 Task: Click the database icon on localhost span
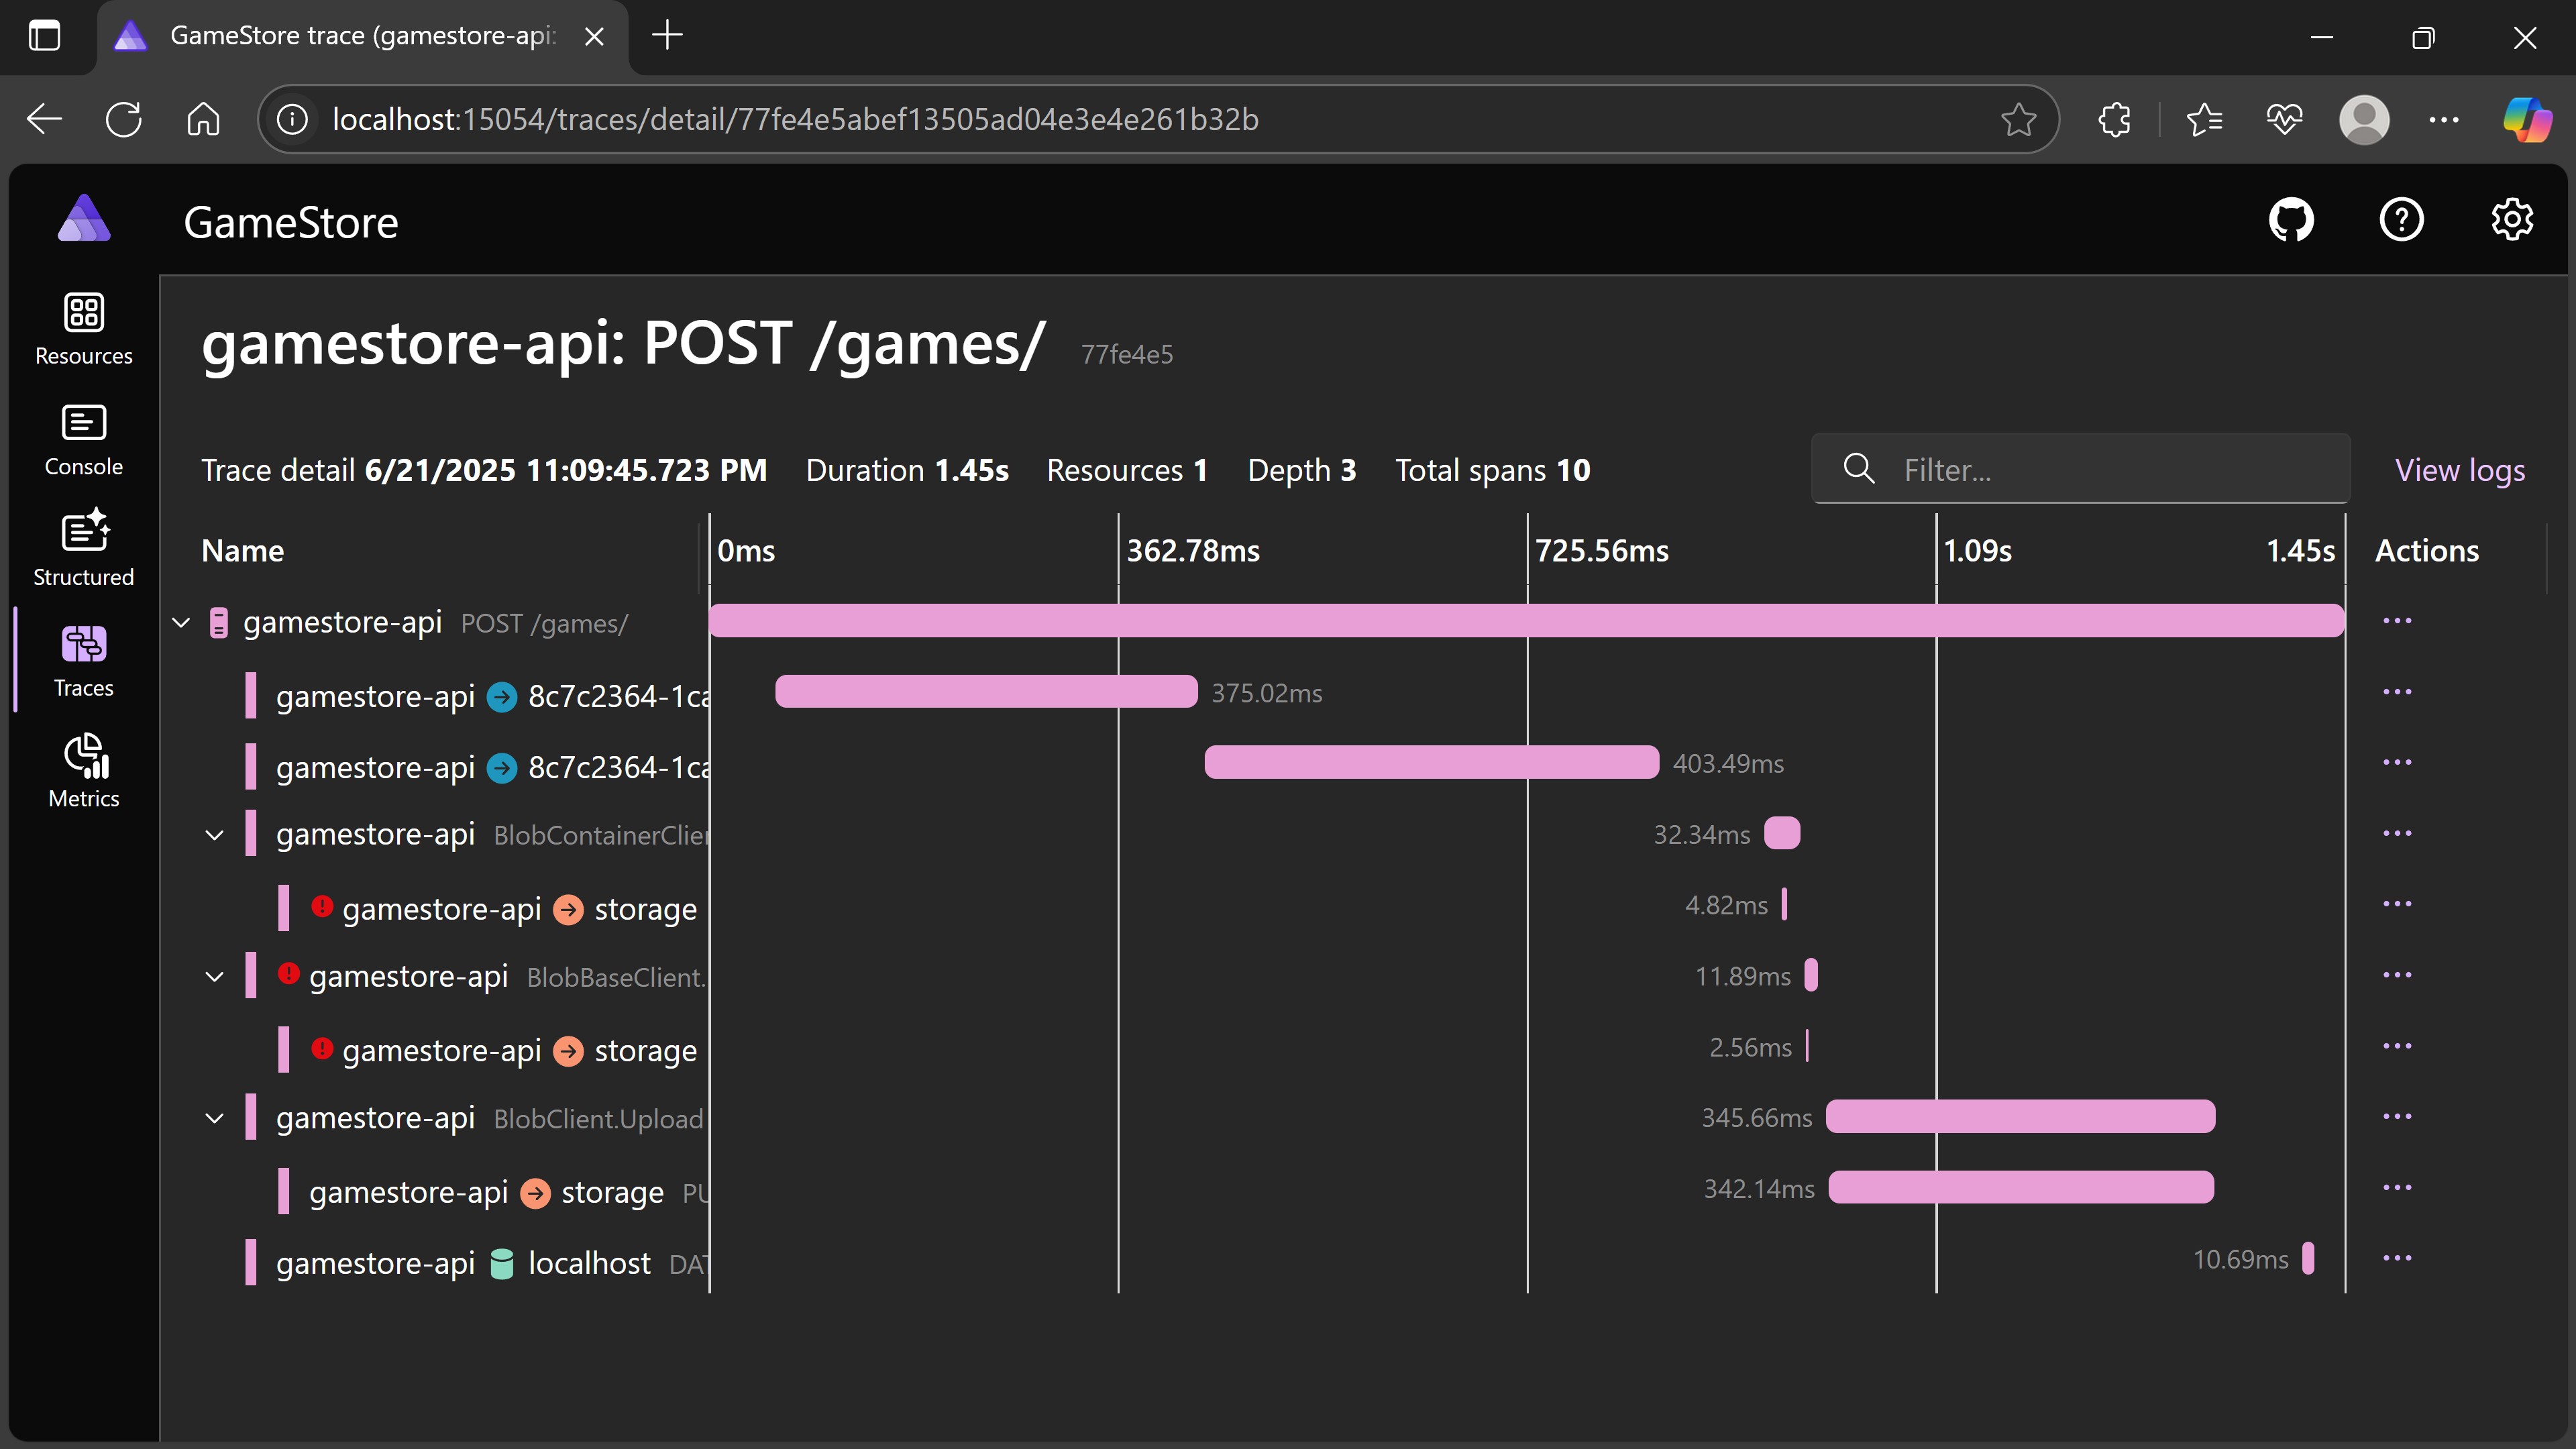502,1264
